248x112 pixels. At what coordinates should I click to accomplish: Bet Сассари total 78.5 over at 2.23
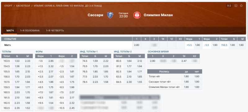click(x=95, y=82)
